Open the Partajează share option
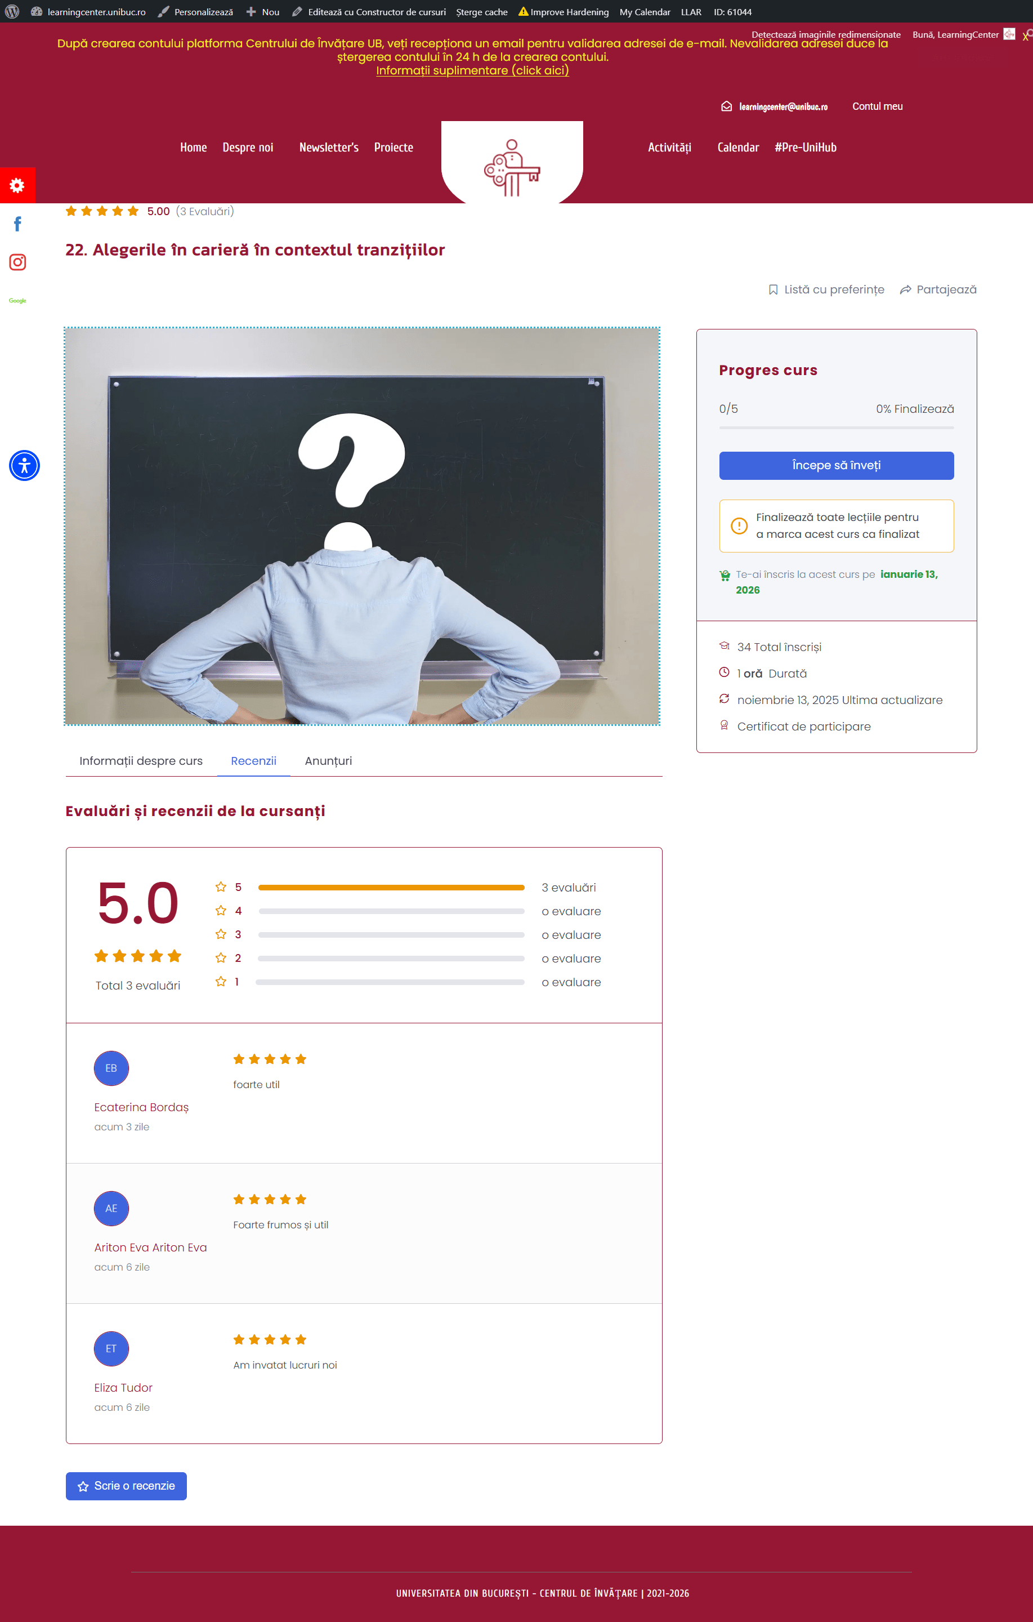The width and height of the screenshot is (1033, 1622). 938,289
